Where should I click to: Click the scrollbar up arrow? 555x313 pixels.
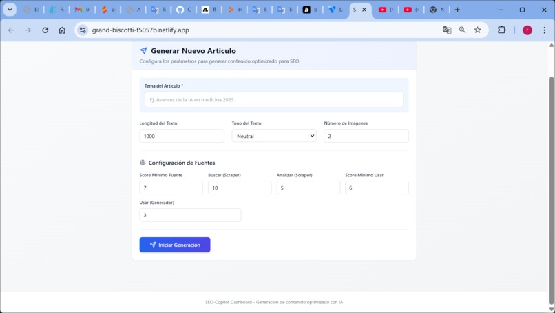[552, 45]
